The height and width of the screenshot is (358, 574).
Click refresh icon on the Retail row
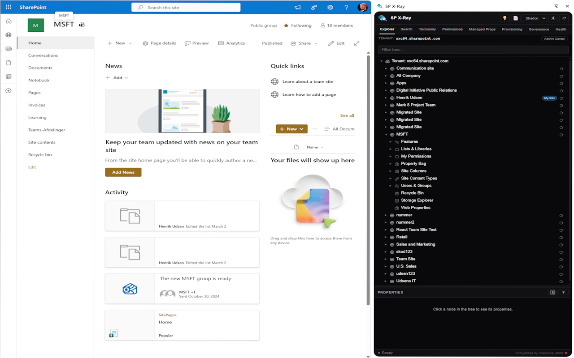pyautogui.click(x=561, y=238)
